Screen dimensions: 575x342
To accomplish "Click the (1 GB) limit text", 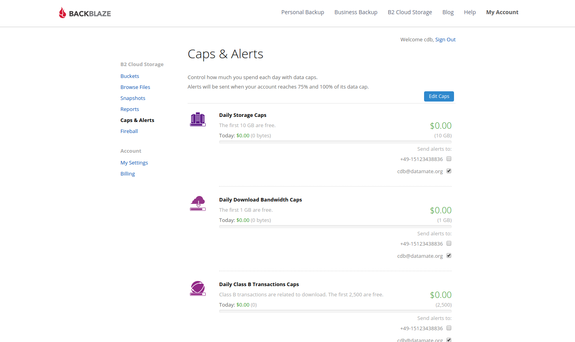I will point(445,220).
